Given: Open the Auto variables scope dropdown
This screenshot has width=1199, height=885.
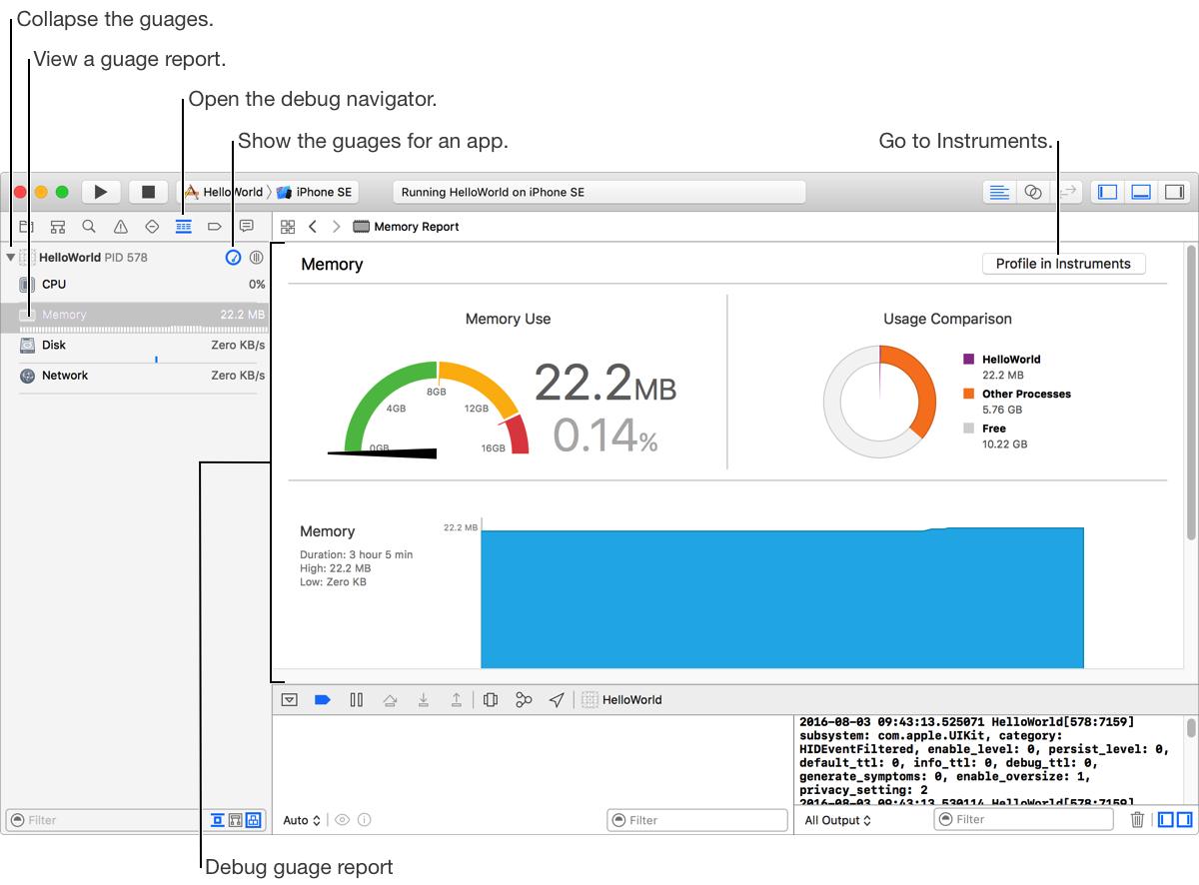Looking at the screenshot, I should (302, 820).
